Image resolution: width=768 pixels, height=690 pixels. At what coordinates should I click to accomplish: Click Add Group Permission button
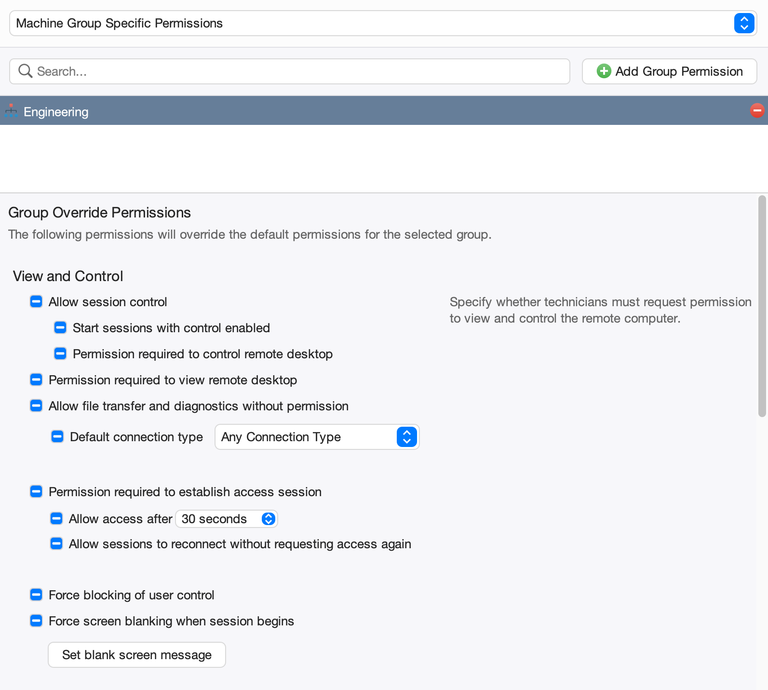click(669, 71)
